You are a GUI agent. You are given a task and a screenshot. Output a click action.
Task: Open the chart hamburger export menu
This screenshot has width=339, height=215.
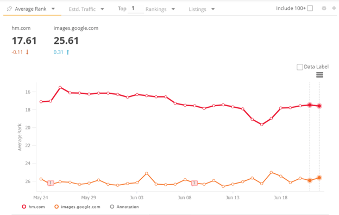pyautogui.click(x=319, y=75)
